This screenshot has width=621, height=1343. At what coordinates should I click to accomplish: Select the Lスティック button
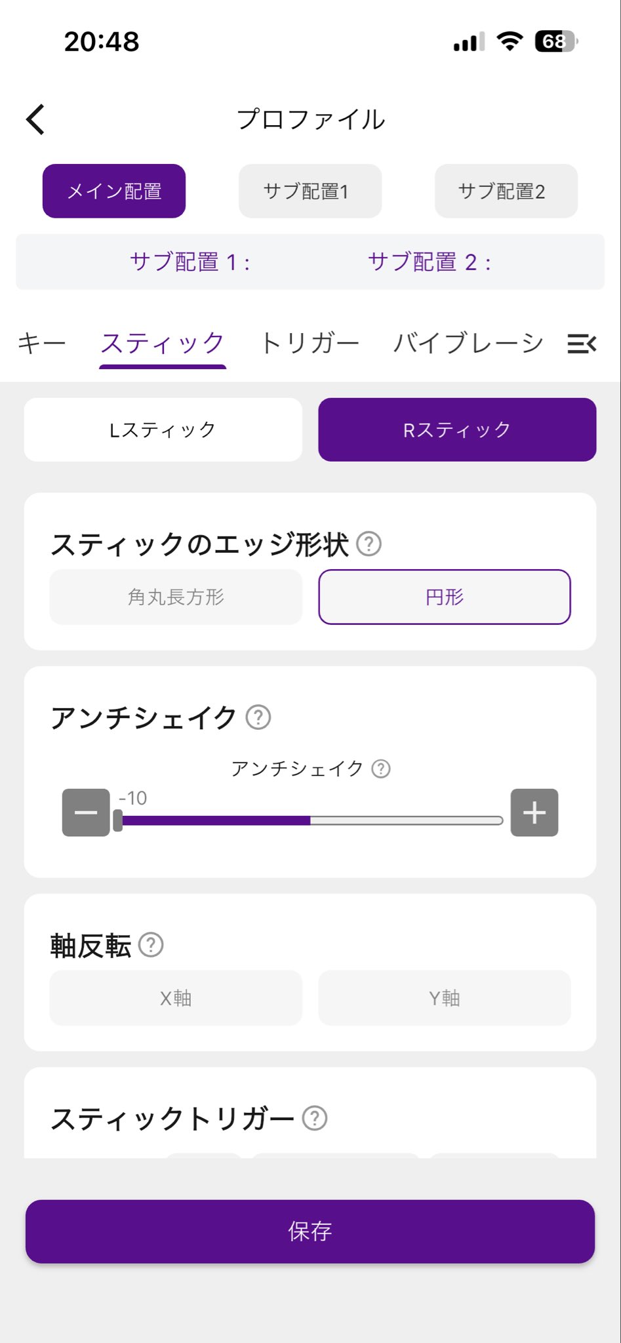[163, 430]
